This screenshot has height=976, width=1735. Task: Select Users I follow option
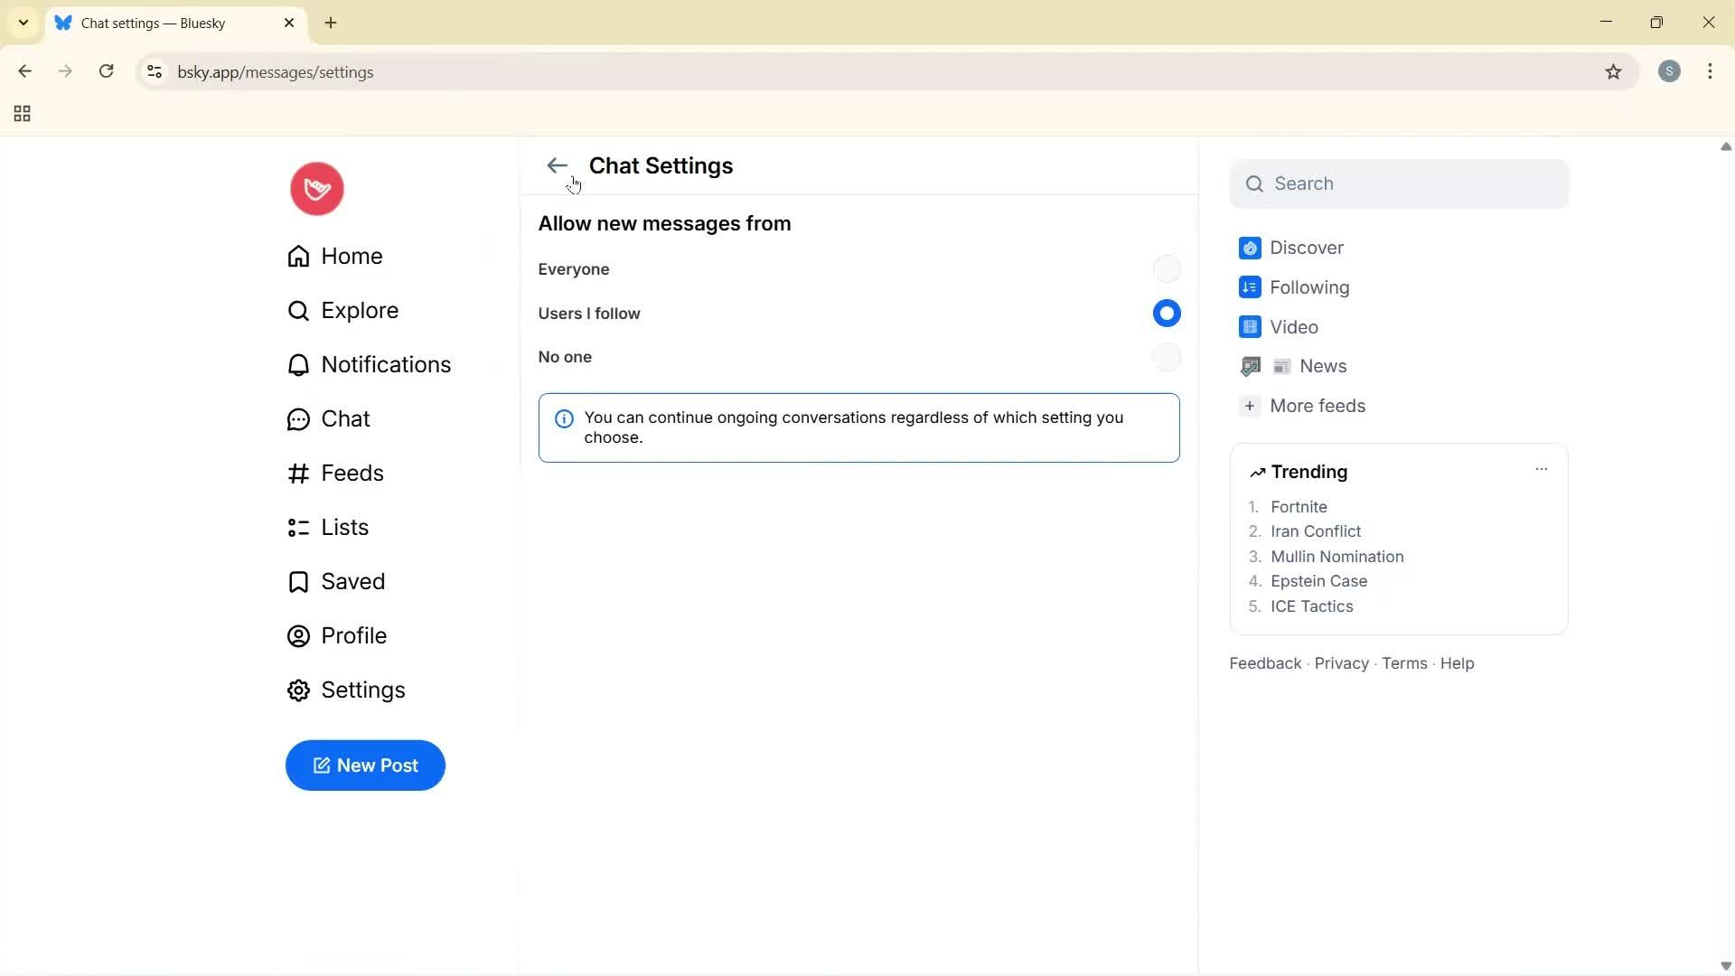coord(1167,313)
